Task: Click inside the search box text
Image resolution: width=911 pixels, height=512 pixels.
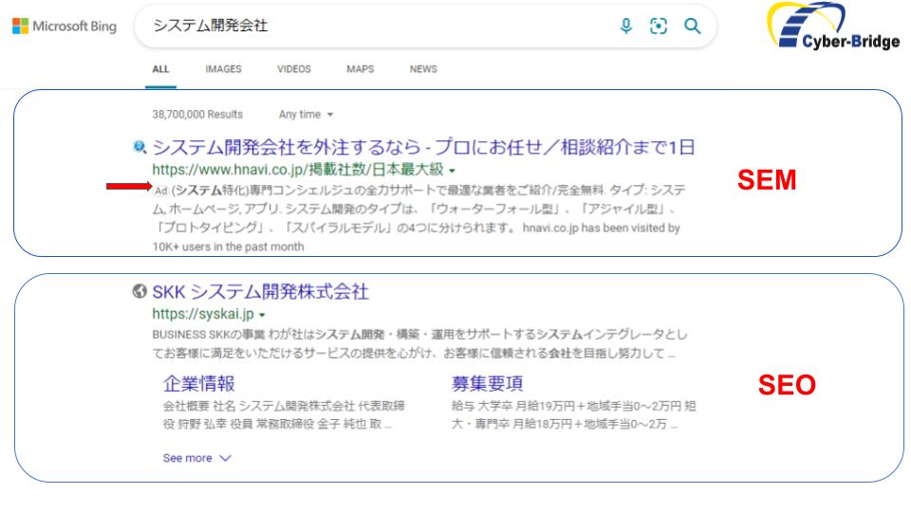Action: coord(211,26)
